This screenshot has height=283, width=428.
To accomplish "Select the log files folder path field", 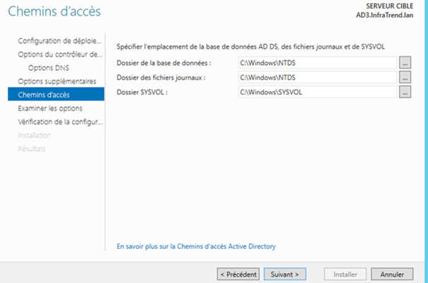I will pos(316,77).
